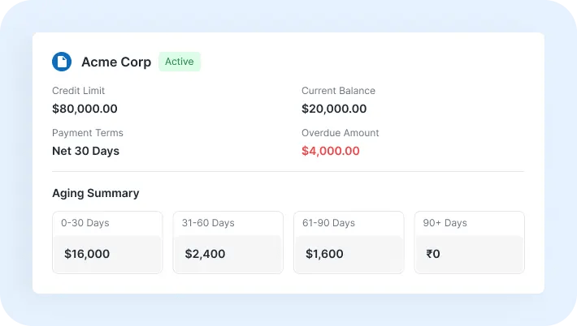Select the $80,000.00 credit limit value
This screenshot has width=577, height=326.
[85, 109]
